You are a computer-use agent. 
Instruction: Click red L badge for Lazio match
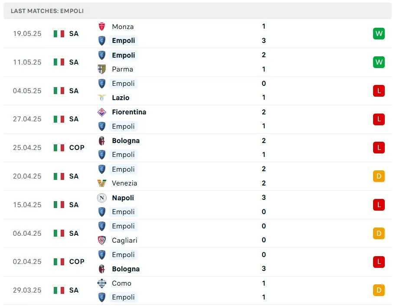379,91
